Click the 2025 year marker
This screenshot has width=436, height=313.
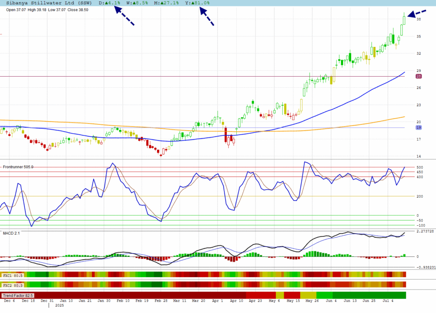pos(60,305)
